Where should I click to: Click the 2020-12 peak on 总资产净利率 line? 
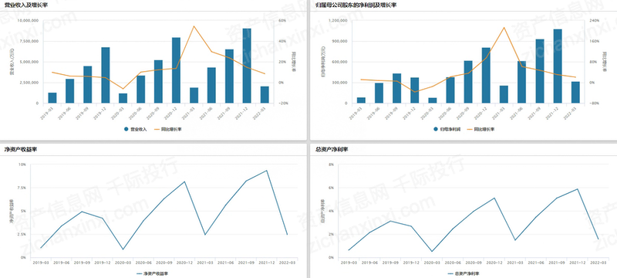click(x=494, y=198)
